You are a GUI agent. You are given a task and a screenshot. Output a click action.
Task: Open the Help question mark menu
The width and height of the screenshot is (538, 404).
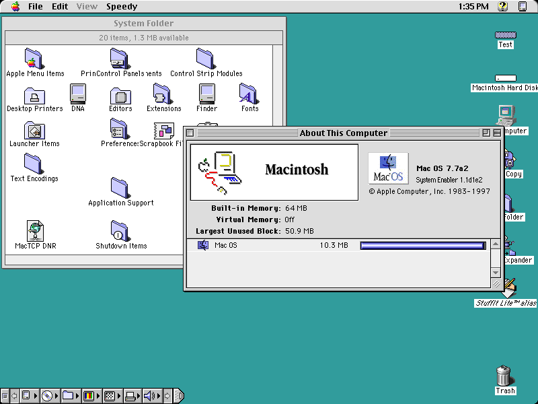pyautogui.click(x=502, y=6)
